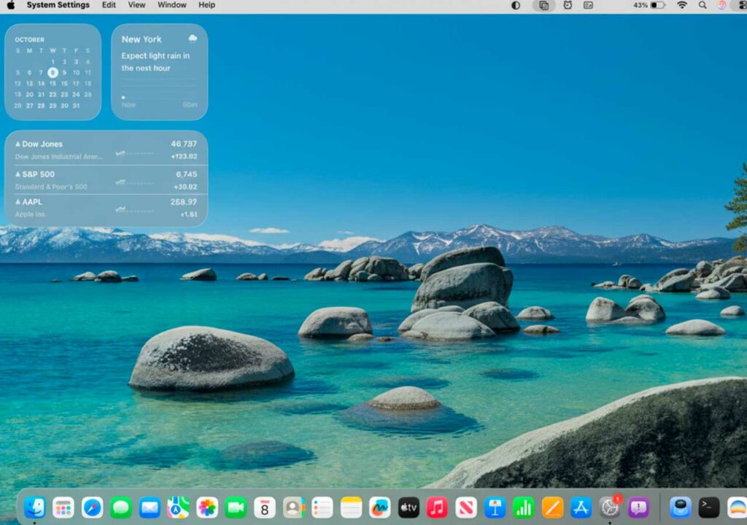The width and height of the screenshot is (747, 525).
Task: Open the Freeform app in Dock
Action: coord(379,507)
